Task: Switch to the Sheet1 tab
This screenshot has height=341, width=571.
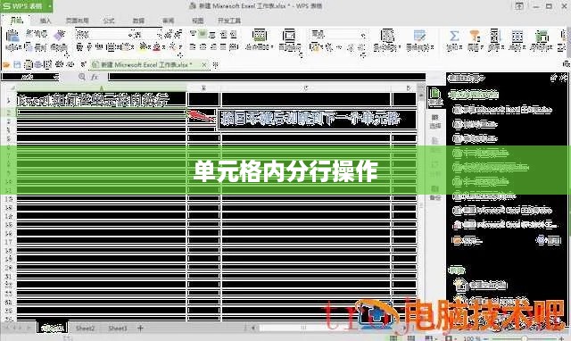Action: (x=52, y=328)
